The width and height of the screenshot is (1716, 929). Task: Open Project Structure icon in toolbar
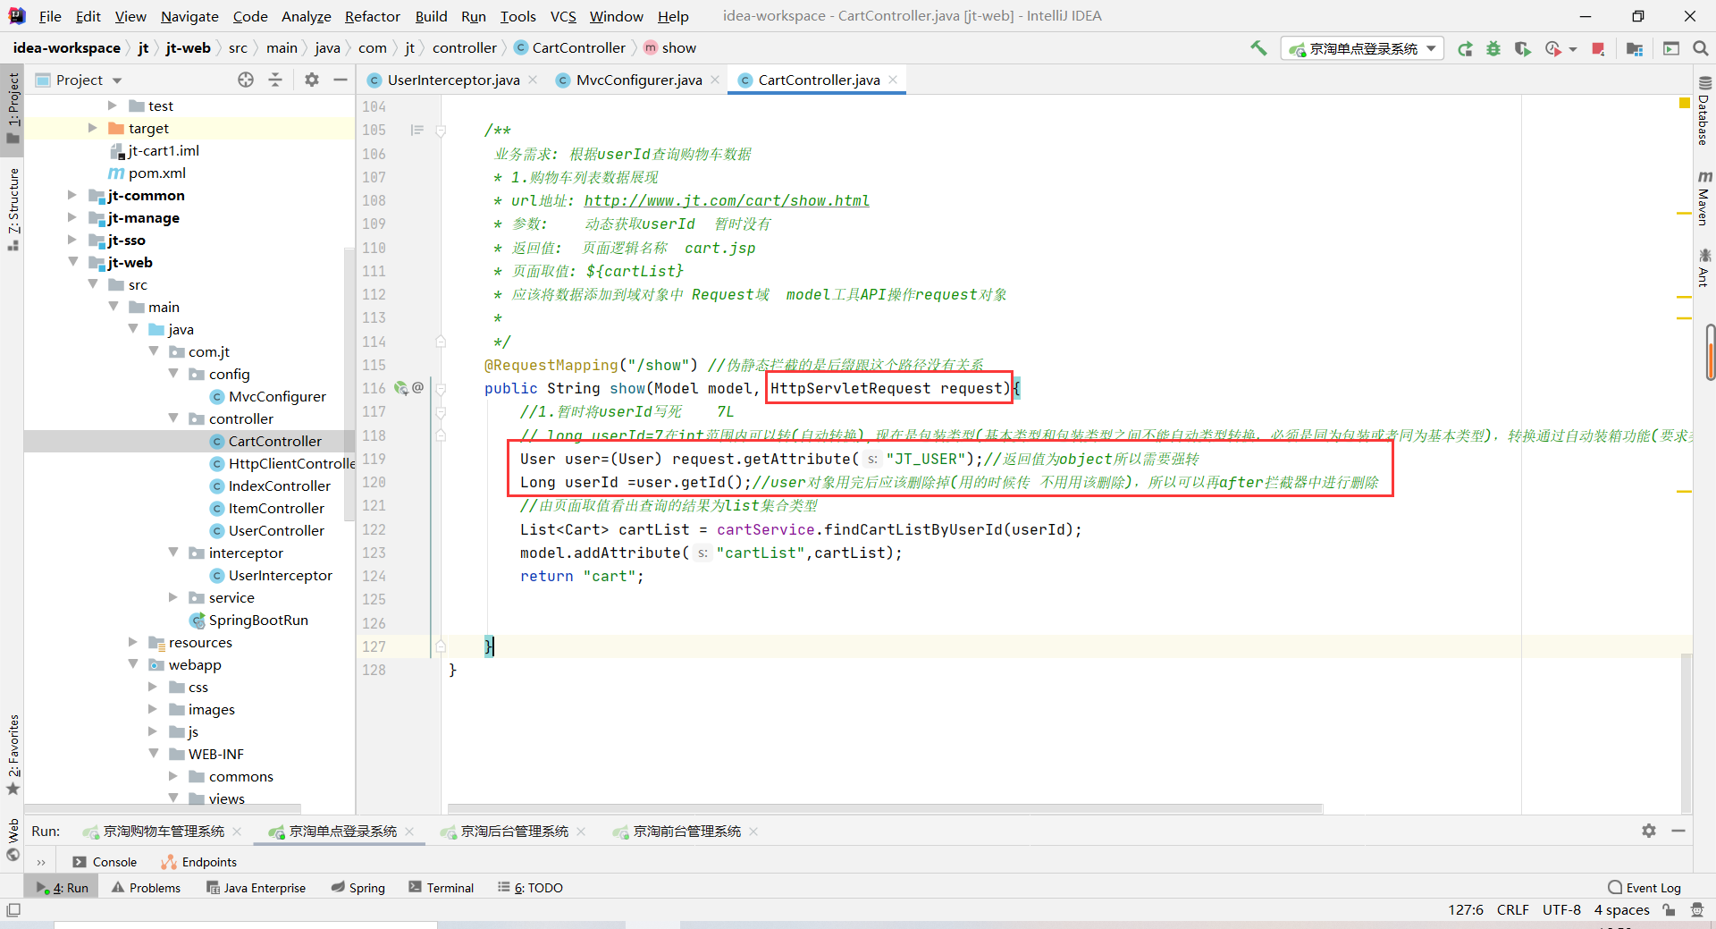[x=1635, y=48]
